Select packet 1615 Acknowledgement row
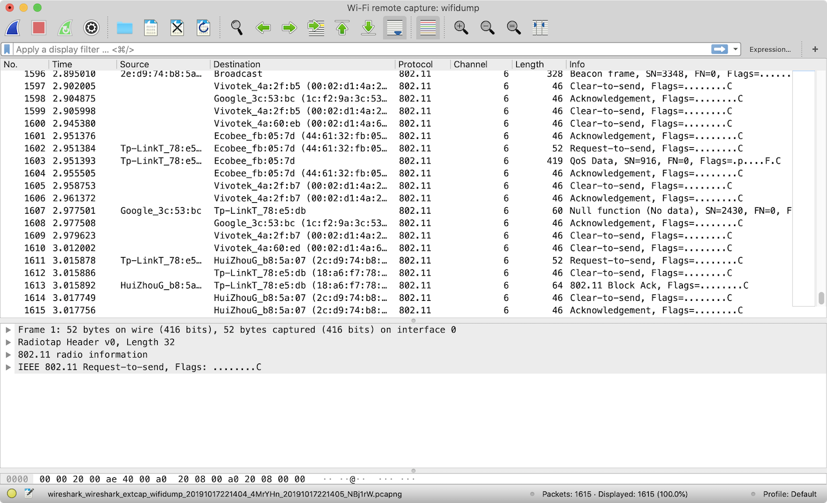 (396, 311)
